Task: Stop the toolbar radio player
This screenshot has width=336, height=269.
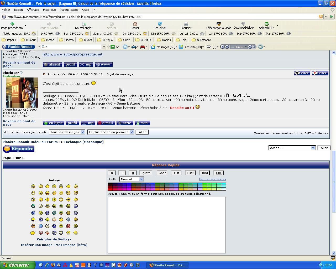Action: (x=222, y=47)
